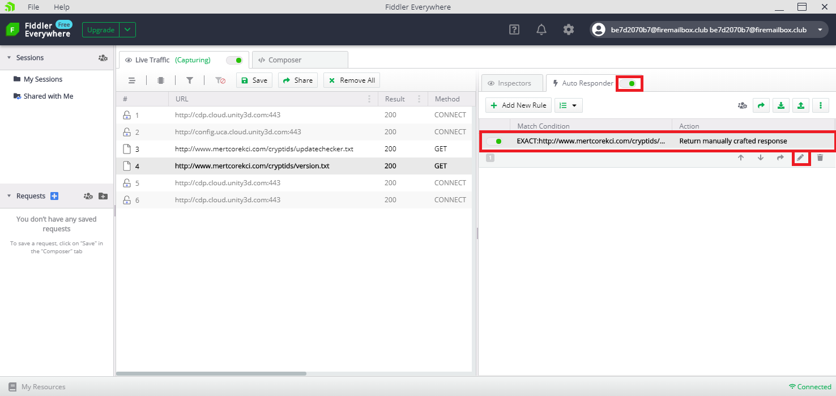Select the EXACT mertcorekci match condition rule
The height and width of the screenshot is (396, 836).
(x=591, y=141)
